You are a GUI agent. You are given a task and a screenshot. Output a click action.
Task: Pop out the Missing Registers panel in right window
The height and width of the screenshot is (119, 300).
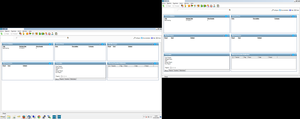coord(295,55)
